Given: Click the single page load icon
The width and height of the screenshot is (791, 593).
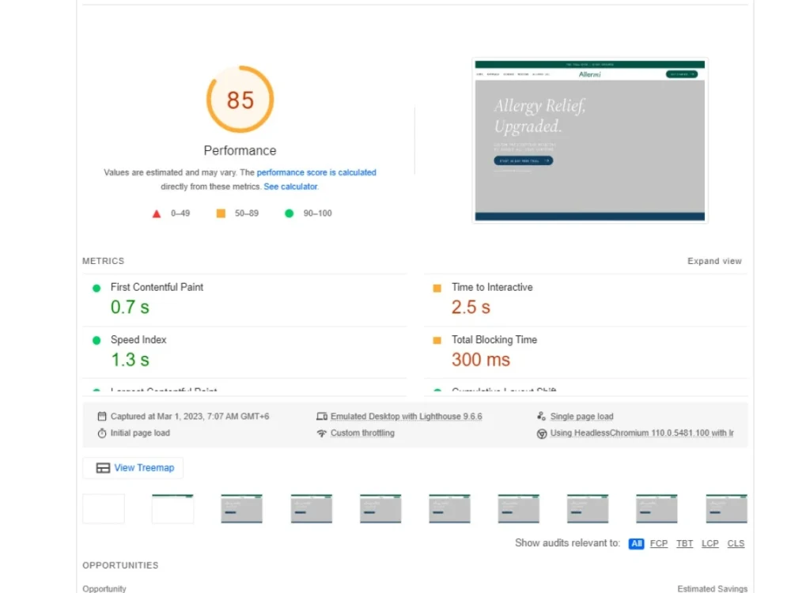Looking at the screenshot, I should click(541, 416).
